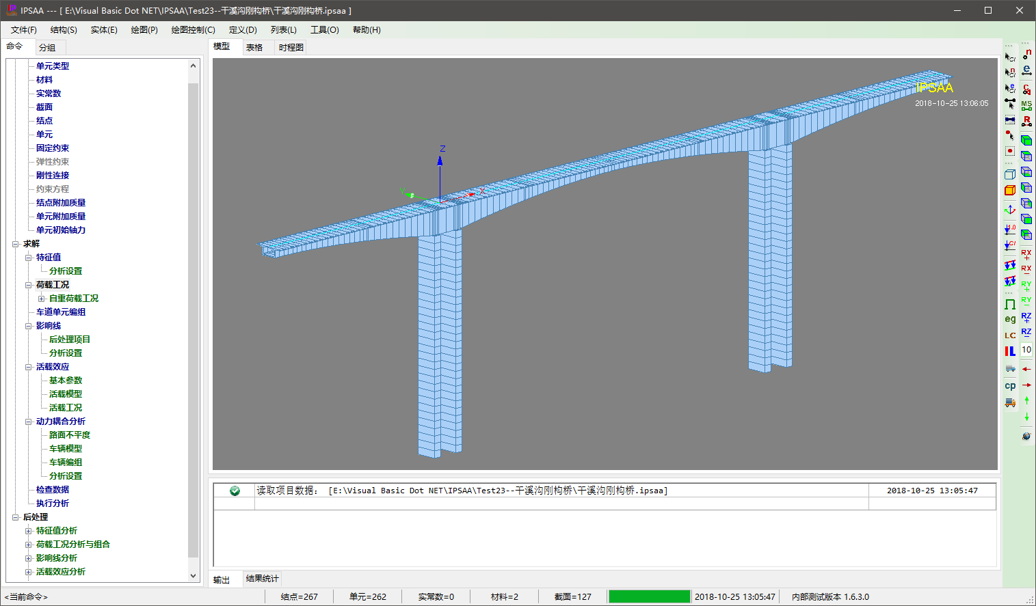The image size is (1036, 606).
Task: Click the green up arrow pan icon
Action: 1026,400
